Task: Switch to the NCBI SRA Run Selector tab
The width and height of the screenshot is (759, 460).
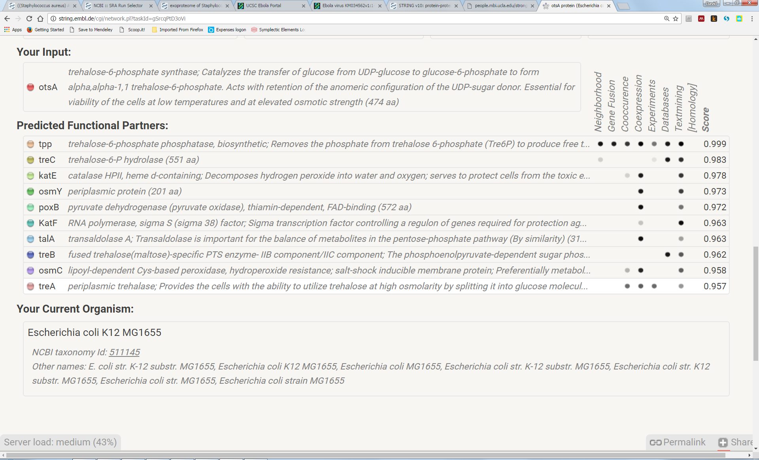Action: point(118,6)
